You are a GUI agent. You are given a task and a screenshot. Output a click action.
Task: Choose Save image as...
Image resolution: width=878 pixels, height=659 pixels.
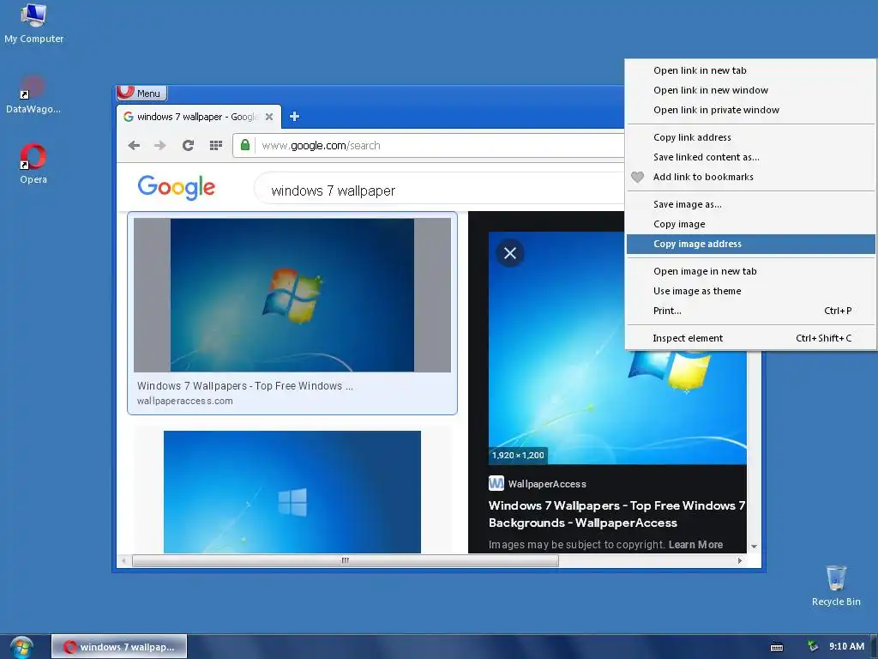click(750, 204)
